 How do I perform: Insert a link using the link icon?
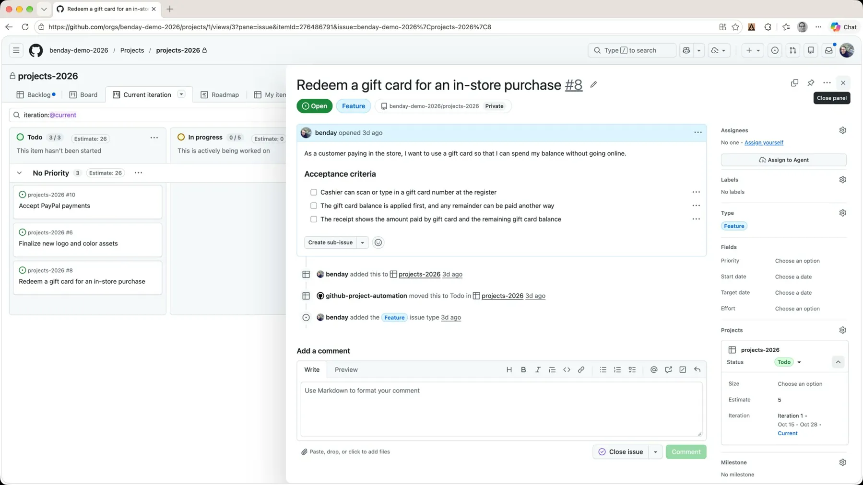point(581,370)
